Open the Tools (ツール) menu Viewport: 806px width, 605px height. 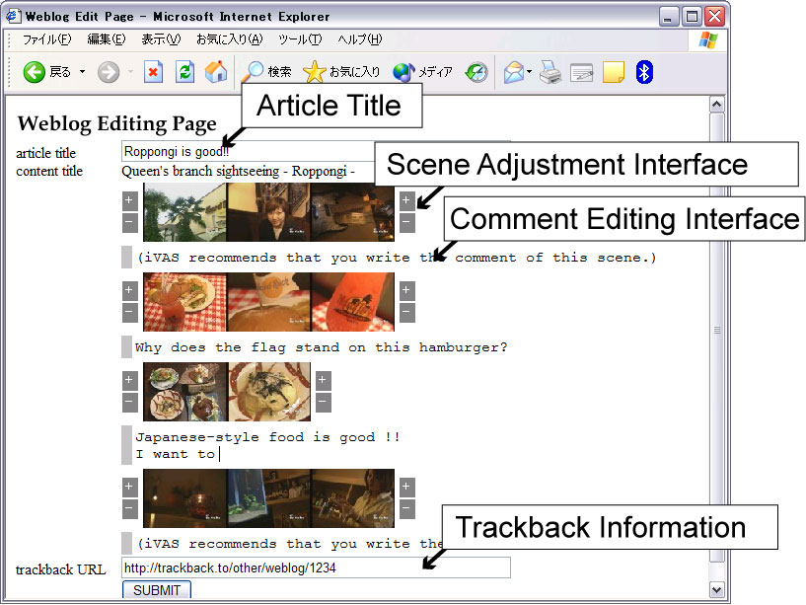[x=300, y=39]
